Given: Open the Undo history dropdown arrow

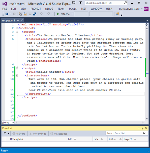Looking at the screenshot, I should [x=45, y=14].
